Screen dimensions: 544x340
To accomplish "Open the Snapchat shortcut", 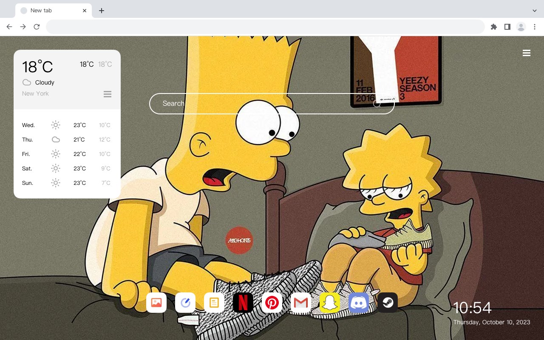I will pyautogui.click(x=330, y=303).
